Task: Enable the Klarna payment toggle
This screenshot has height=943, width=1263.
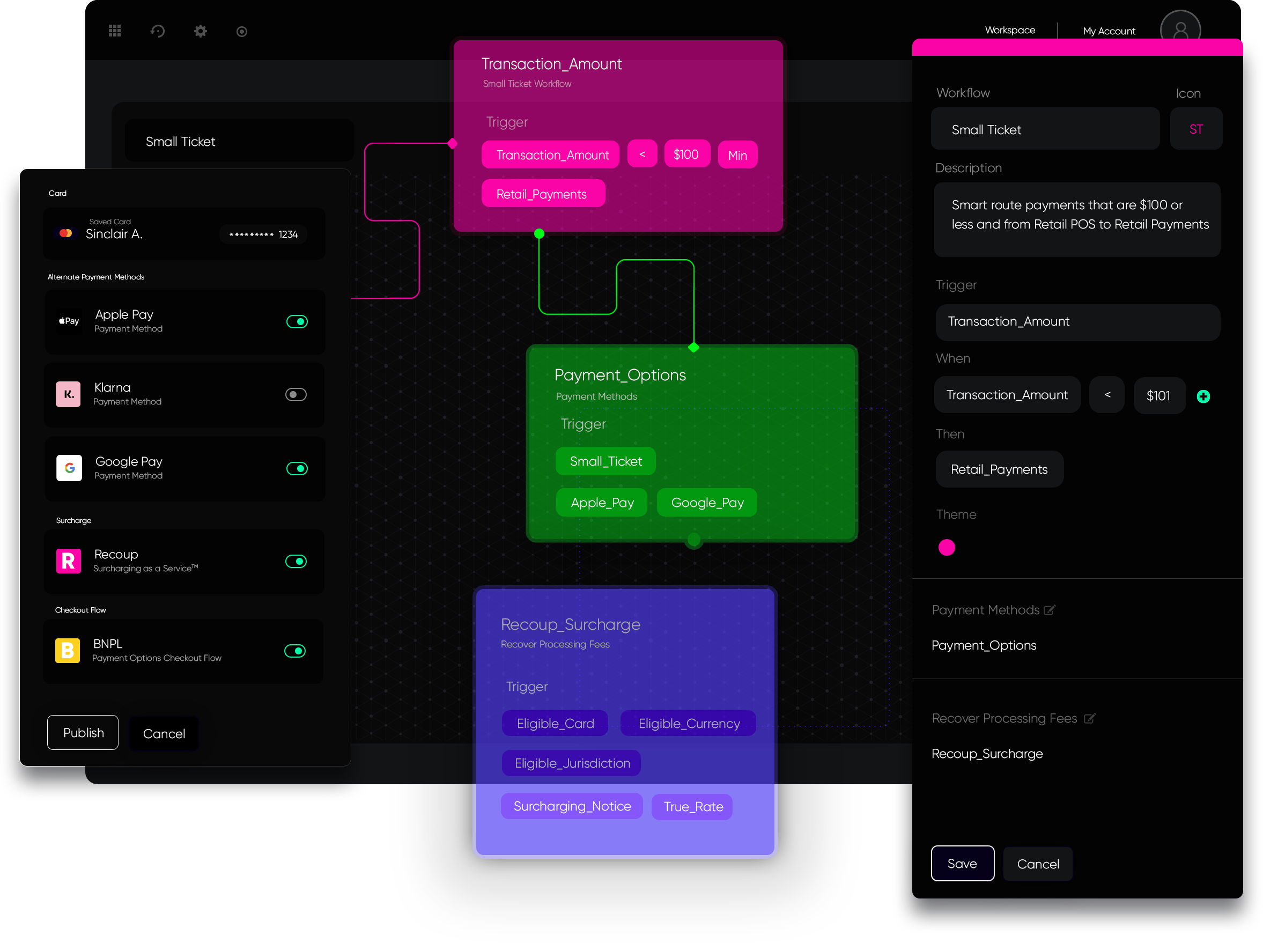Action: coord(296,394)
